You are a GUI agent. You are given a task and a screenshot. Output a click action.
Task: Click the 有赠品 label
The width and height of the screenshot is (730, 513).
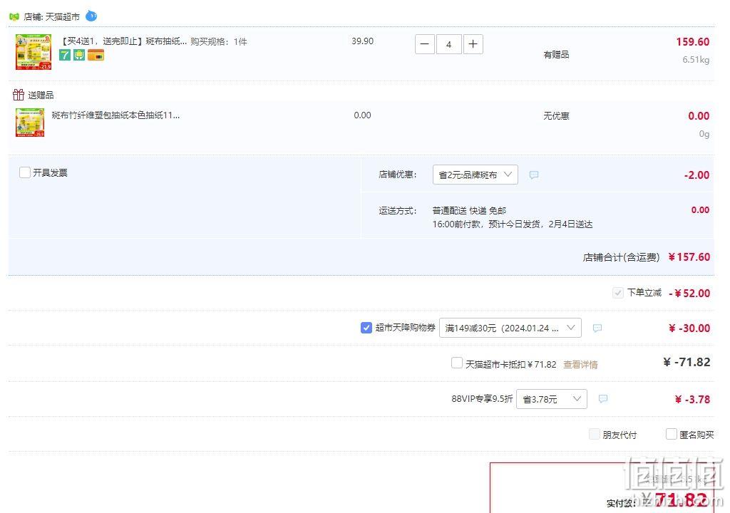tap(556, 55)
